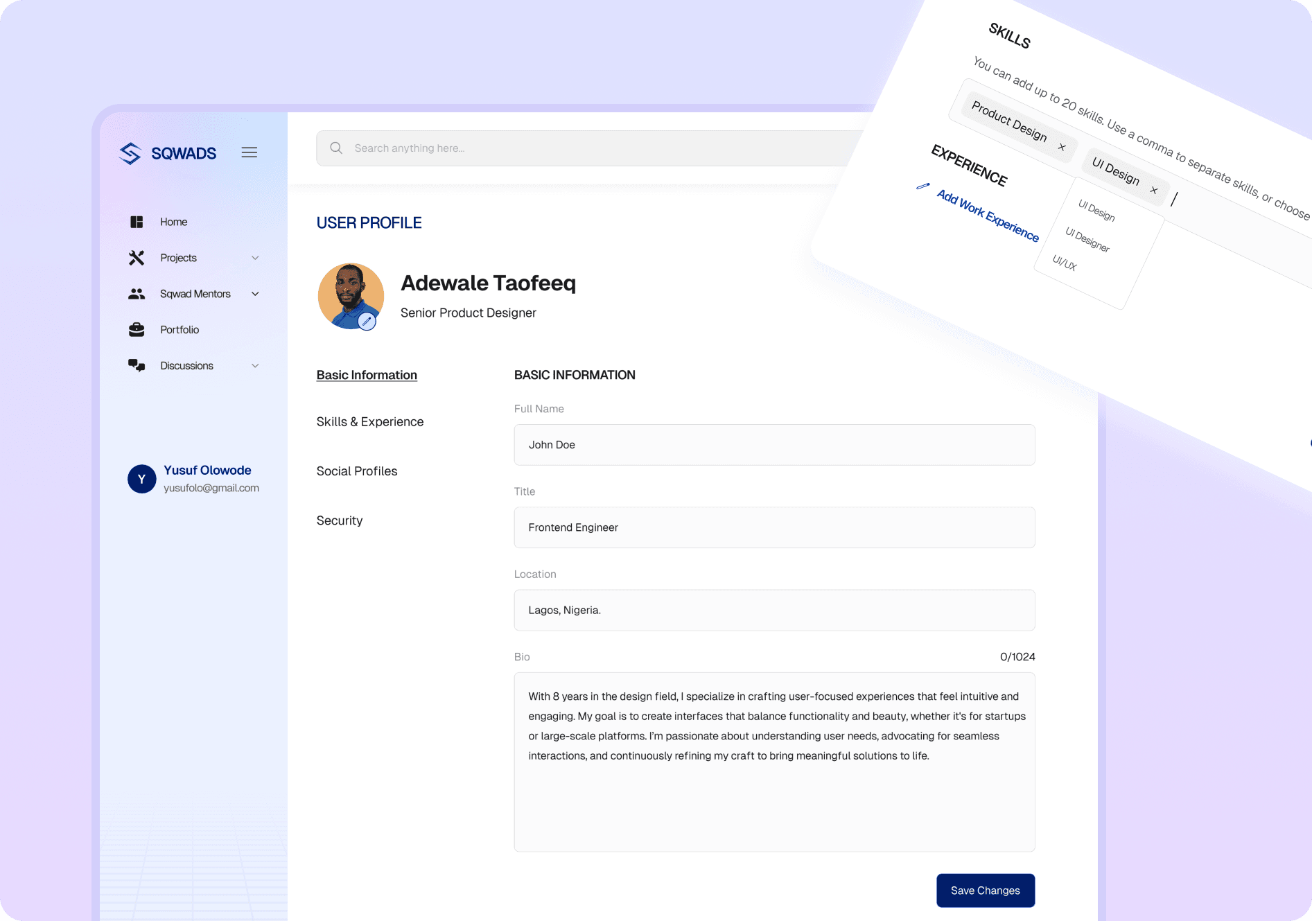The width and height of the screenshot is (1312, 921).
Task: Remove the Product Design skill chip
Action: 1062,147
